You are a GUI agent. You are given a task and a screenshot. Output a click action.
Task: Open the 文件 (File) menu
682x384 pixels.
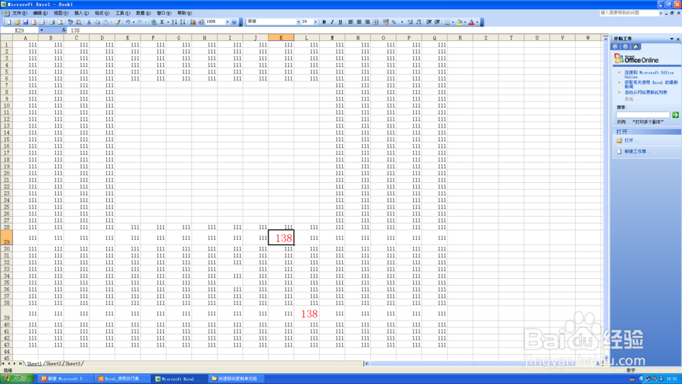20,13
